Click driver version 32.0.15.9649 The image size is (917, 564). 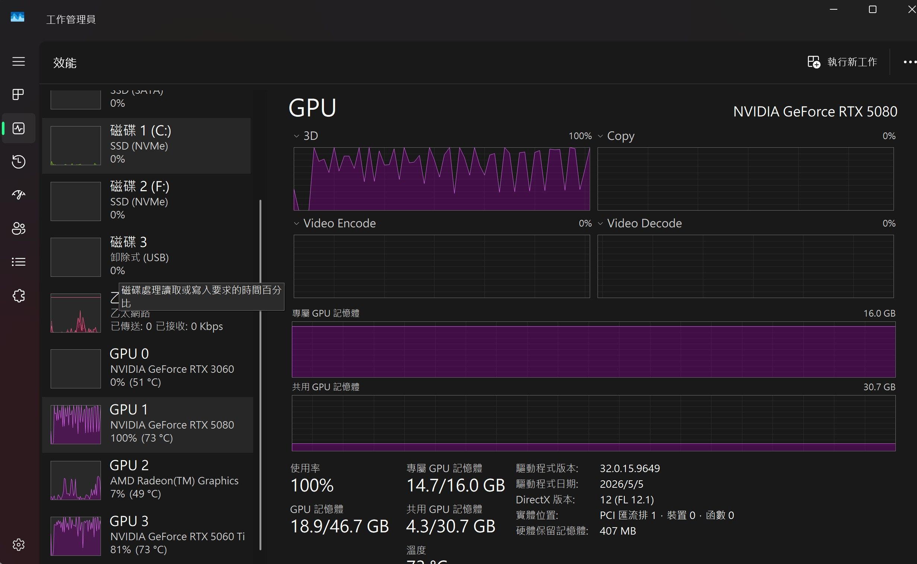630,468
